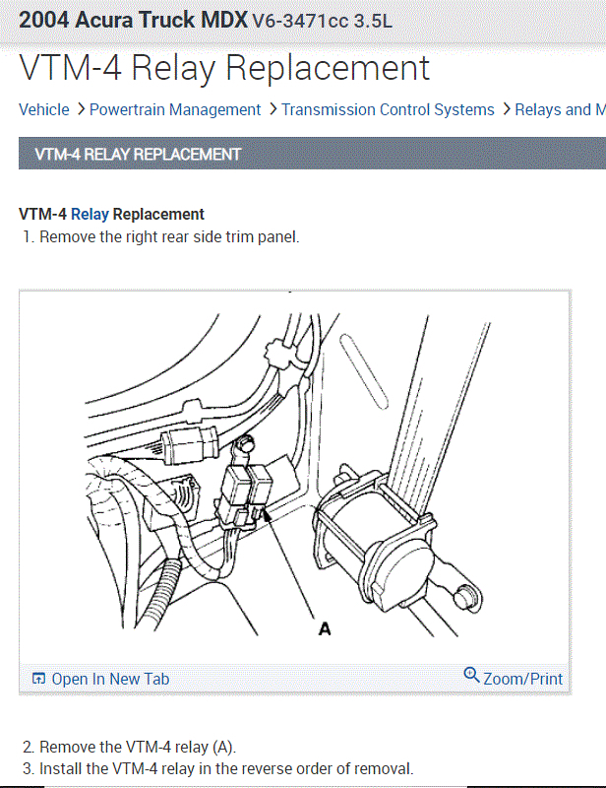606x788 pixels.
Task: Follow the blue Relay link in the heading
Action: click(x=90, y=214)
